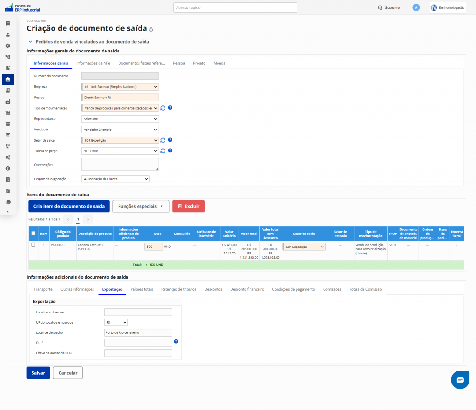Refresh the Tipo de movimentação field
Image resolution: width=476 pixels, height=410 pixels.
coord(163,108)
